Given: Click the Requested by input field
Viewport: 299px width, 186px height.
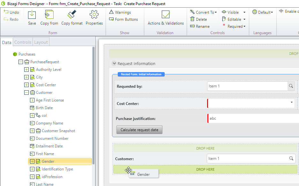Looking at the screenshot, I should point(247,86).
